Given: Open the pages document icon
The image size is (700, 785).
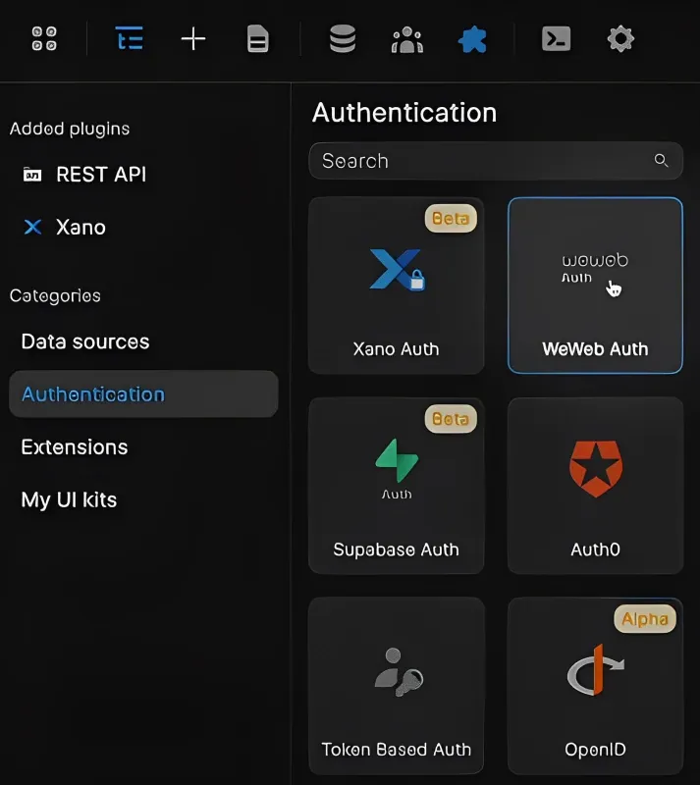Looking at the screenshot, I should click(x=257, y=39).
